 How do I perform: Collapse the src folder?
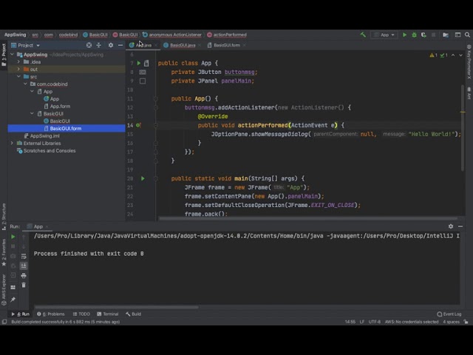(x=18, y=77)
